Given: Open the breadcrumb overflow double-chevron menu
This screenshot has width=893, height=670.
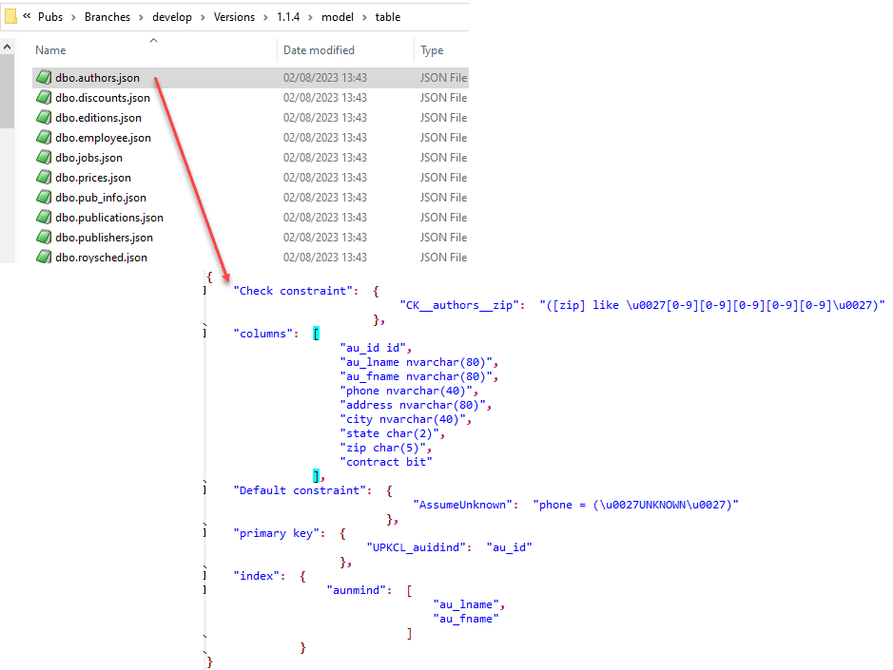Looking at the screenshot, I should tap(26, 16).
